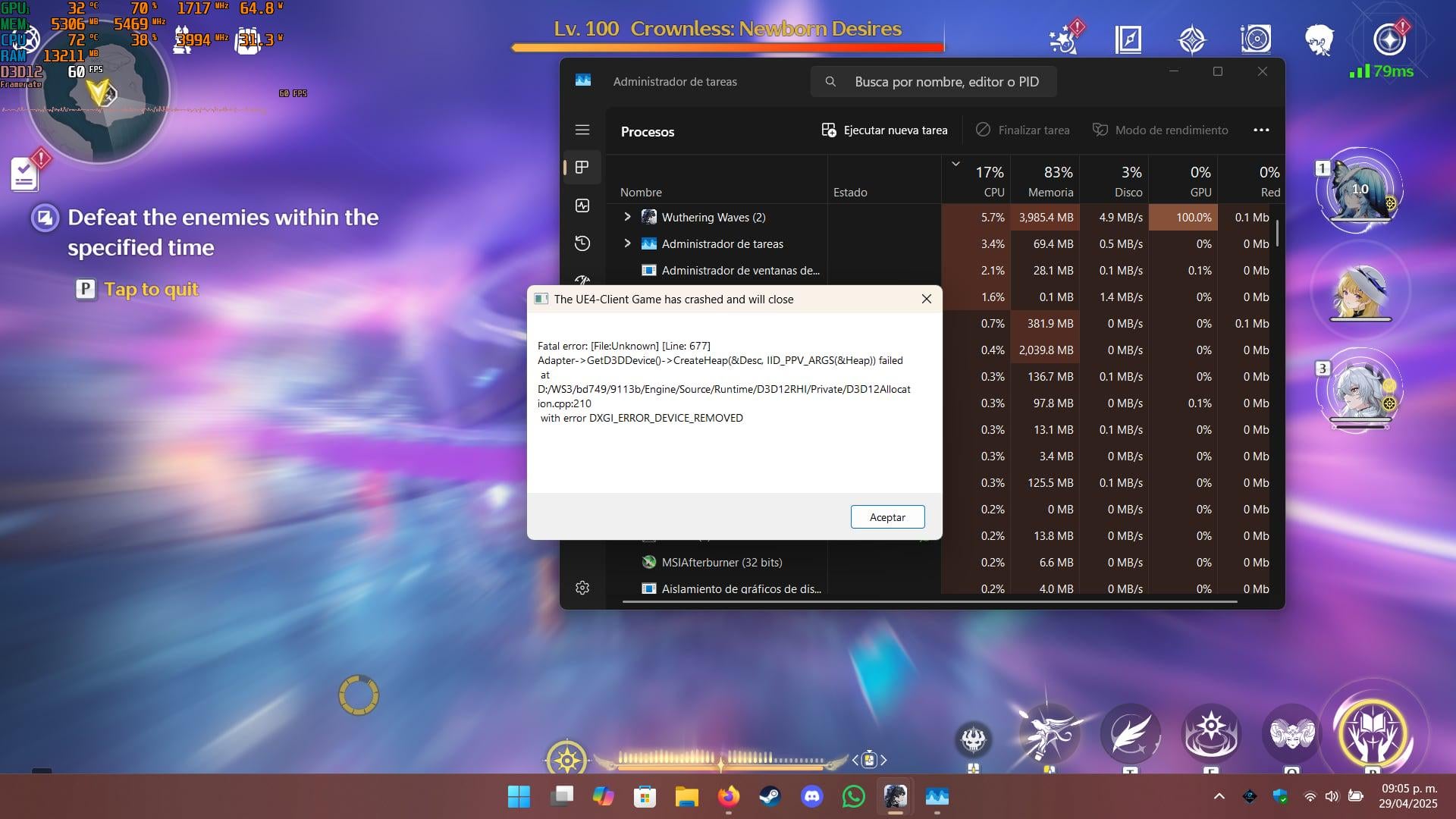Click the 100.0% GPU usage cell
Image resolution: width=1456 pixels, height=819 pixels.
coord(1183,217)
